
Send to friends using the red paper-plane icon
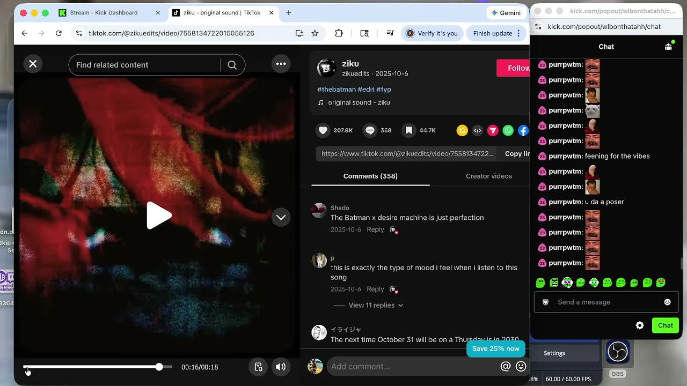coord(493,130)
